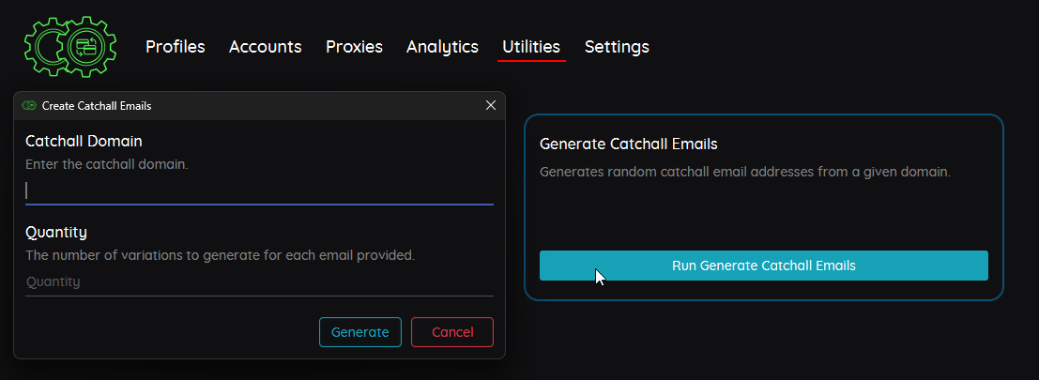Click the Quantity input field

coord(259,282)
